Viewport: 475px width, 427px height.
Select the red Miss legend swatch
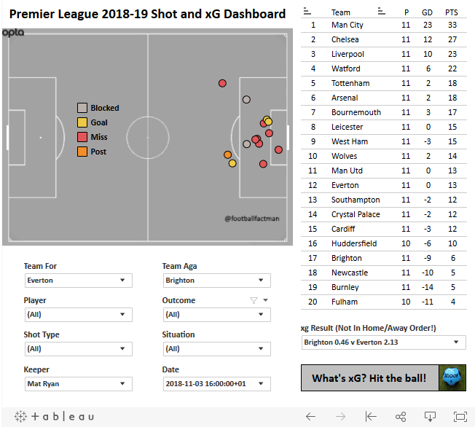(x=82, y=137)
